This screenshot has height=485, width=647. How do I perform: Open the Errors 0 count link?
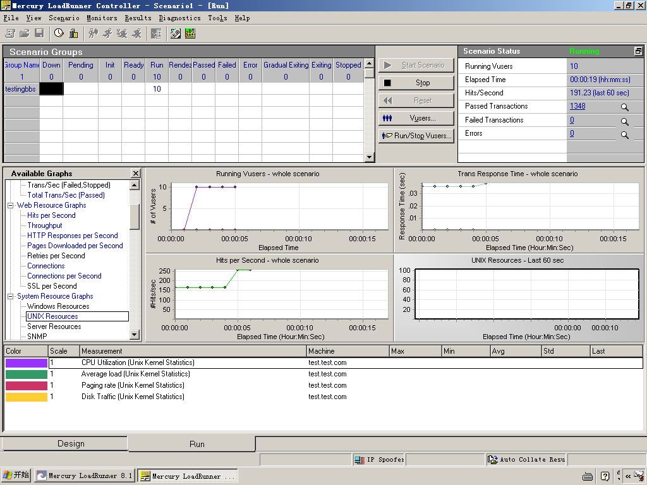coord(572,133)
